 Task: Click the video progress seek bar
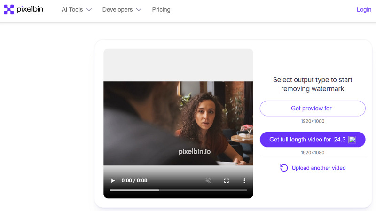[178, 190]
